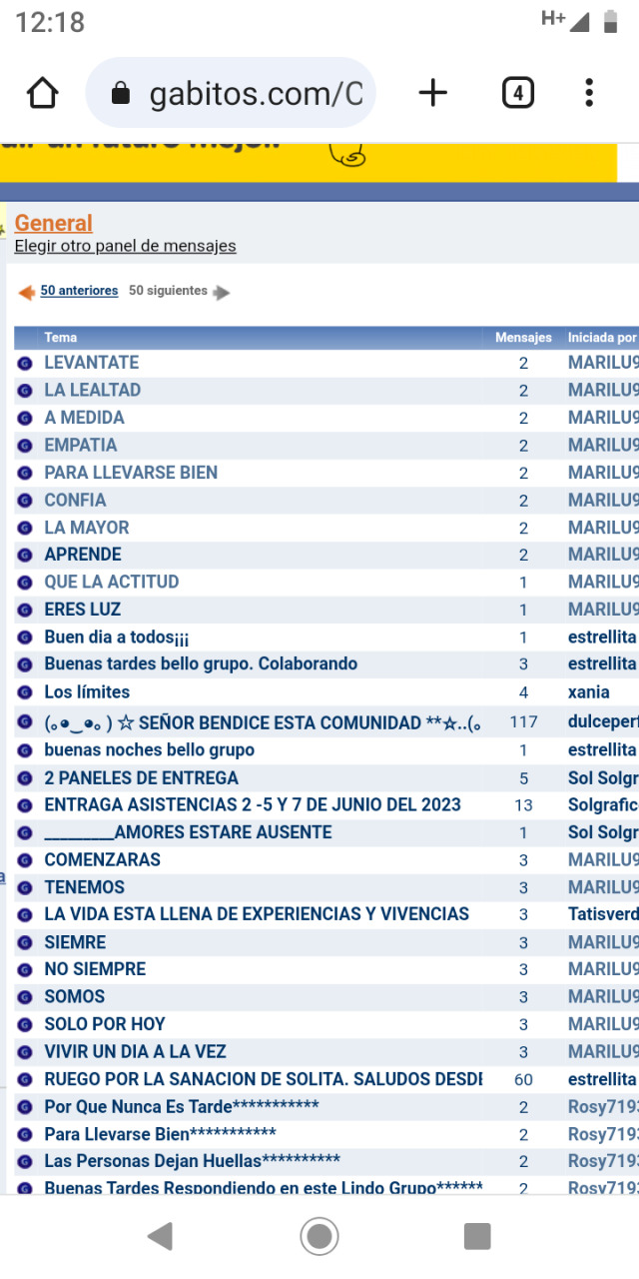Open the buenas noches bello grupo topic
The image size is (639, 1279).
149,749
